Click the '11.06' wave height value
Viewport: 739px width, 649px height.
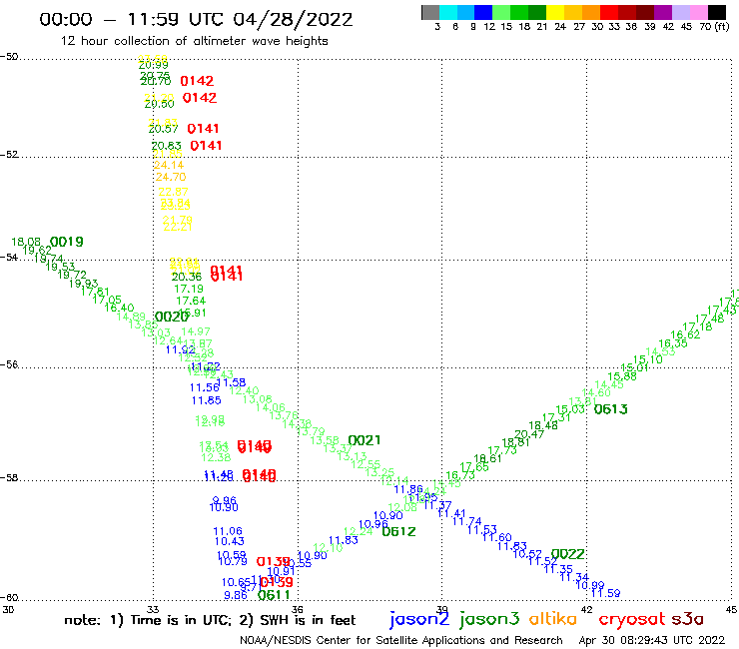point(228,531)
